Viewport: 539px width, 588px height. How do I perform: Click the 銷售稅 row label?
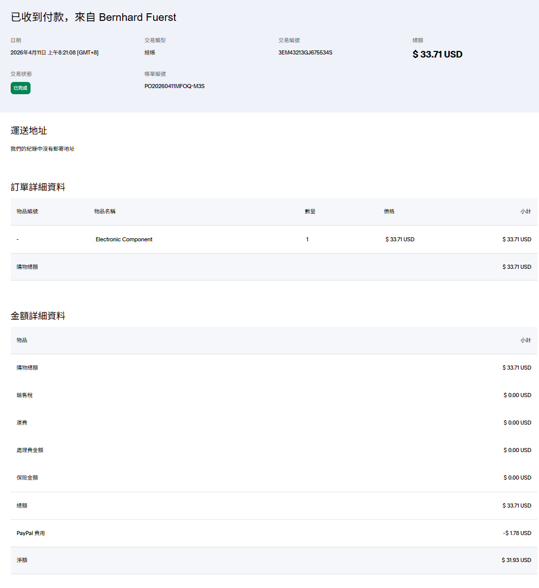(24, 395)
